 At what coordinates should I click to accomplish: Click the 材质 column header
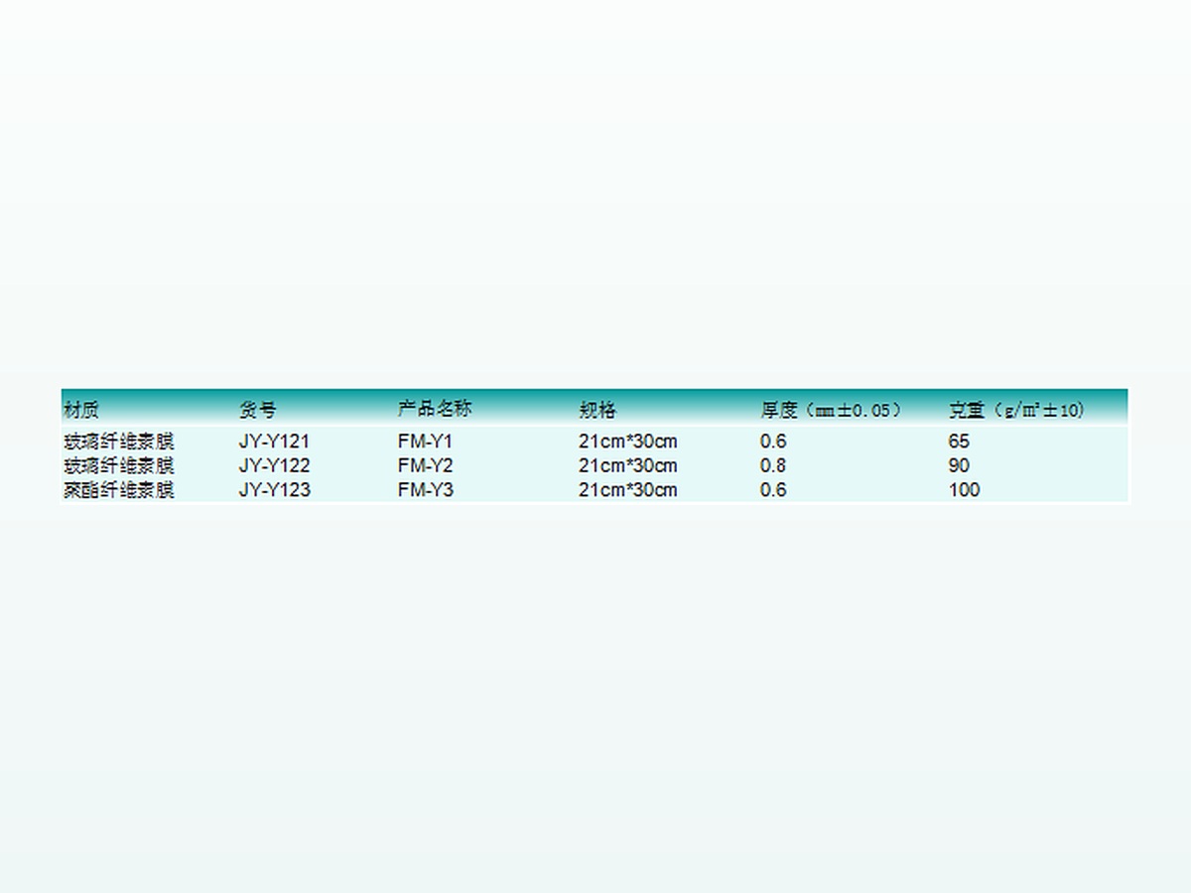(81, 409)
